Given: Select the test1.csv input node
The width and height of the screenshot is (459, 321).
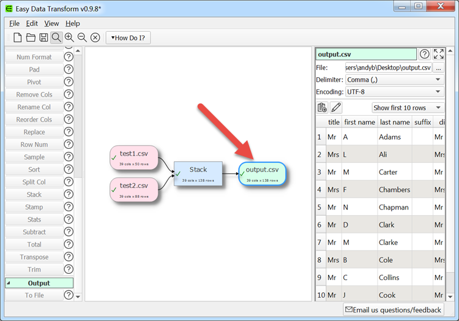Looking at the screenshot, I should 134,157.
